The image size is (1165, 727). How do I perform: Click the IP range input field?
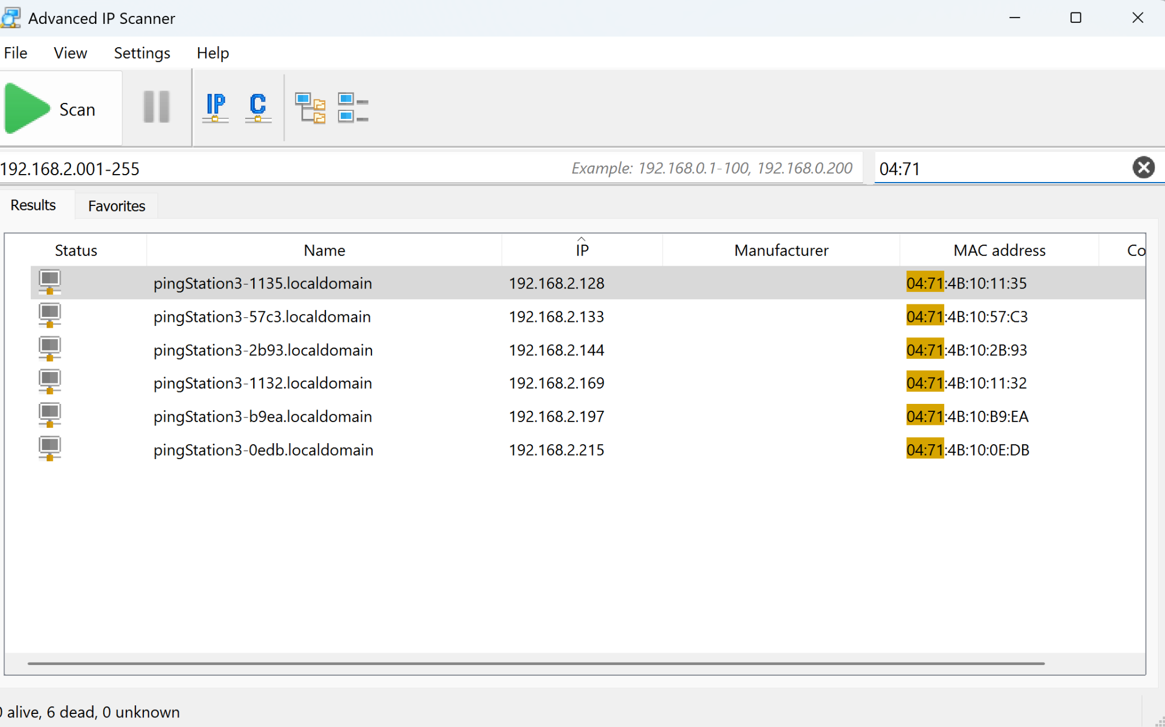(x=431, y=168)
